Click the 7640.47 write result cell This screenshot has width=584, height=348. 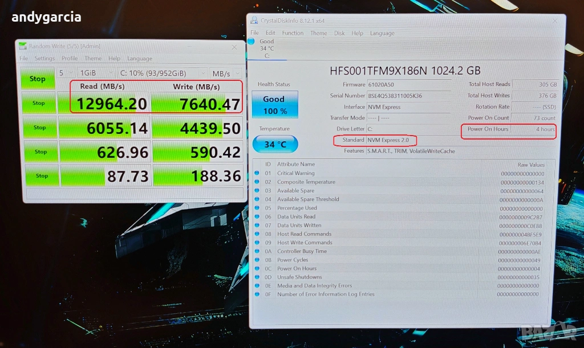pyautogui.click(x=197, y=104)
